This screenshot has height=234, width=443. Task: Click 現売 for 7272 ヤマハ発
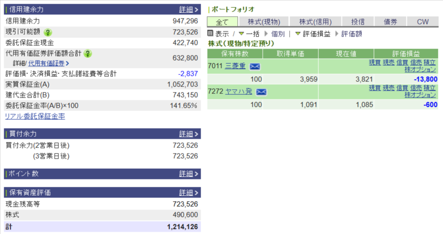pos(388,88)
